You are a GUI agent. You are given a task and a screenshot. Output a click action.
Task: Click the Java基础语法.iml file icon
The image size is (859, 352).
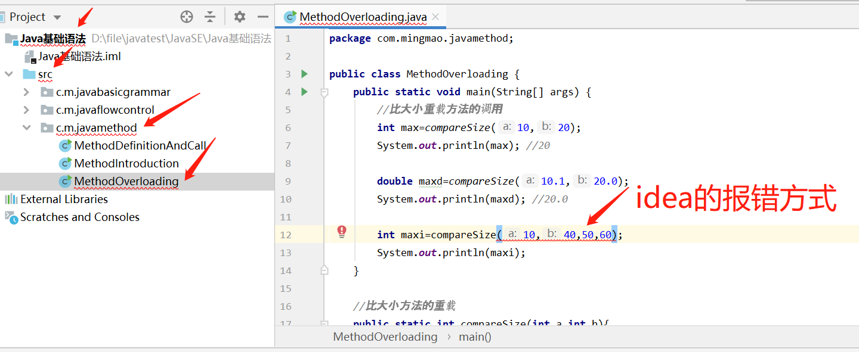point(30,57)
